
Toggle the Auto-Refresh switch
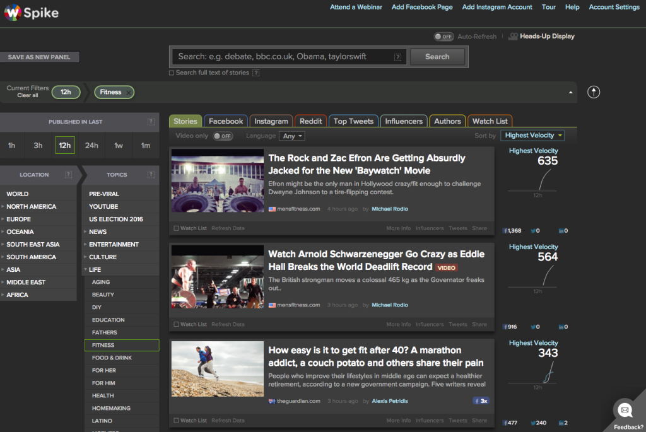click(x=443, y=37)
